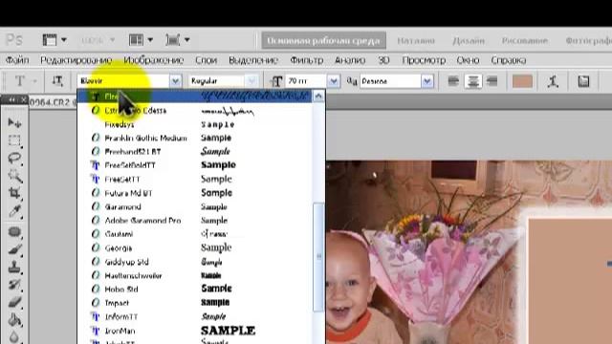Select the Paint Bucket tool
This screenshot has height=344, width=612.
point(14,320)
